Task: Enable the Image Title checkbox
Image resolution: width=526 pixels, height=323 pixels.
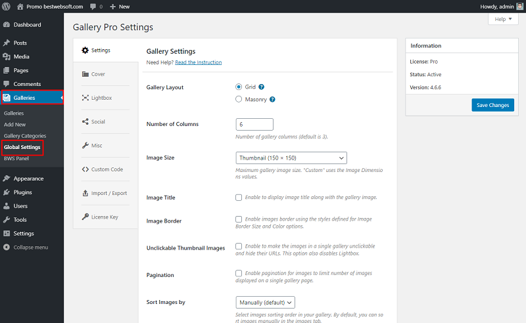Action: 239,198
